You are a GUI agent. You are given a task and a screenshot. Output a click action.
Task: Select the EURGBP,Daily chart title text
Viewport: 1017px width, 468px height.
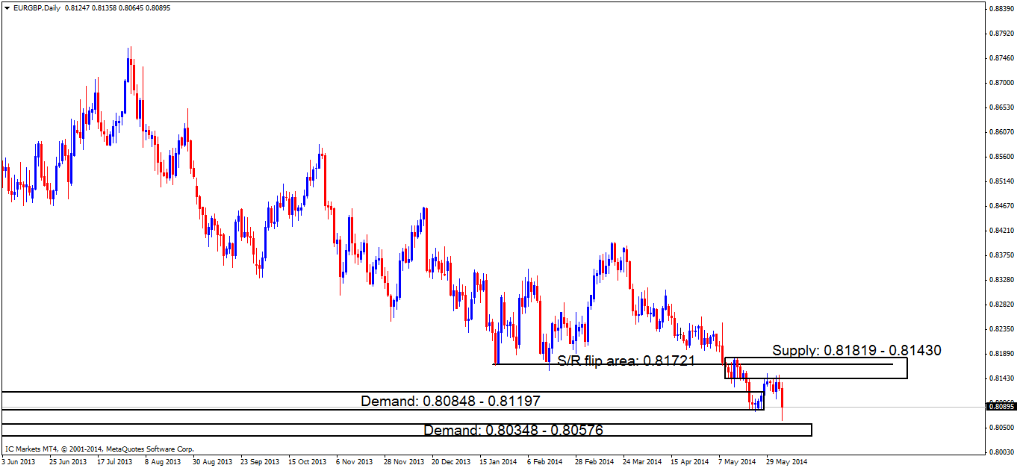pyautogui.click(x=37, y=7)
